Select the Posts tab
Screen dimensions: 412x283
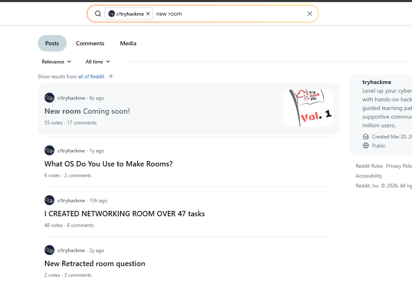point(52,43)
